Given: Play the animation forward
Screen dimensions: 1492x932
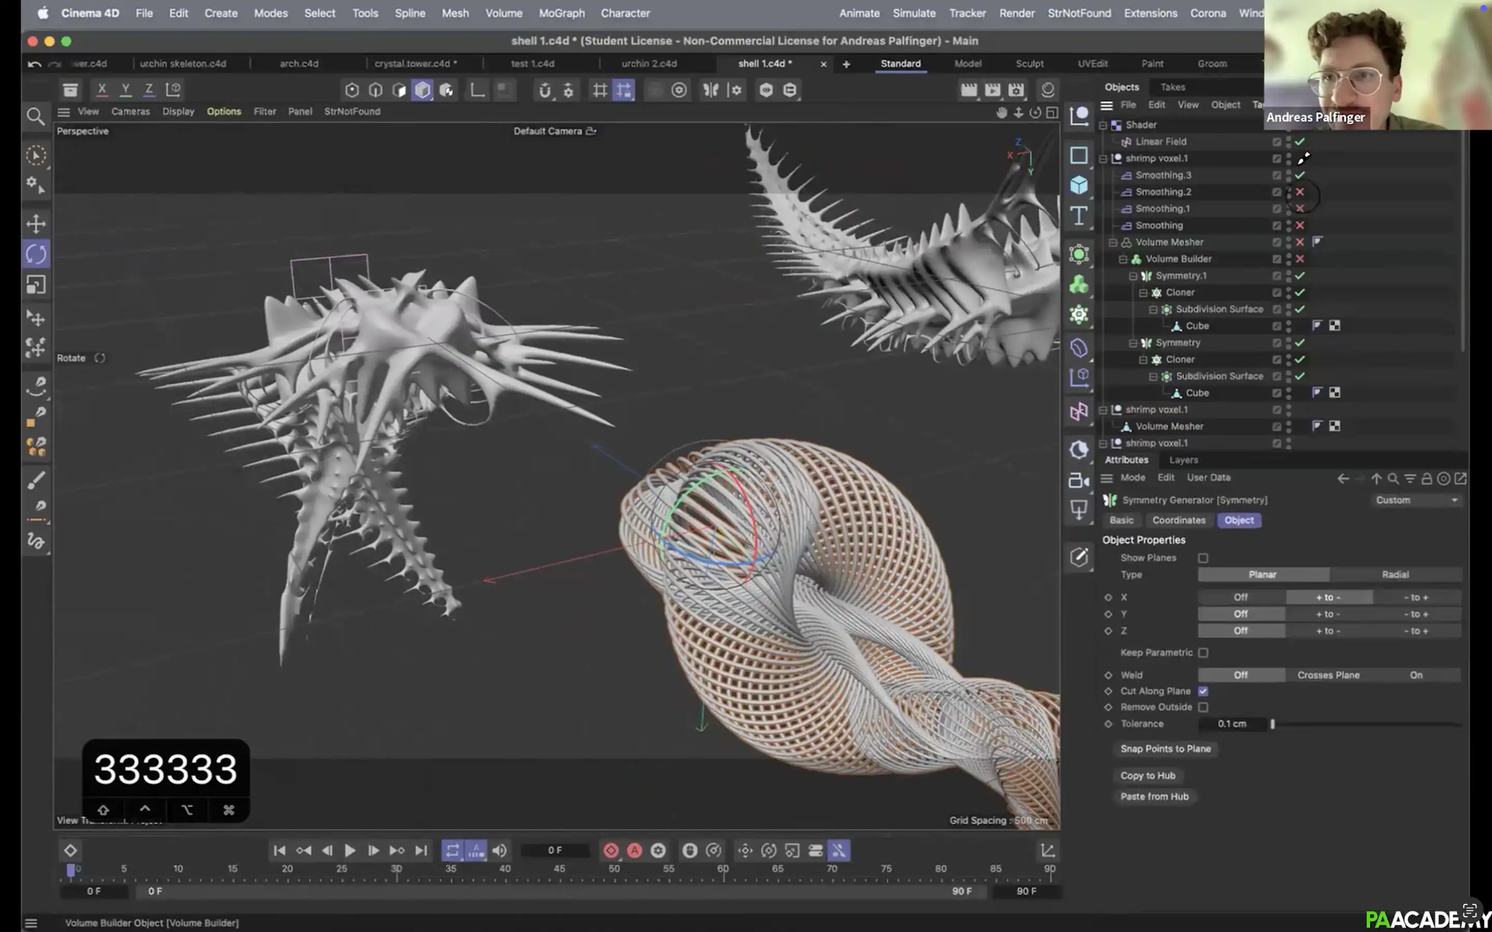Looking at the screenshot, I should [350, 851].
